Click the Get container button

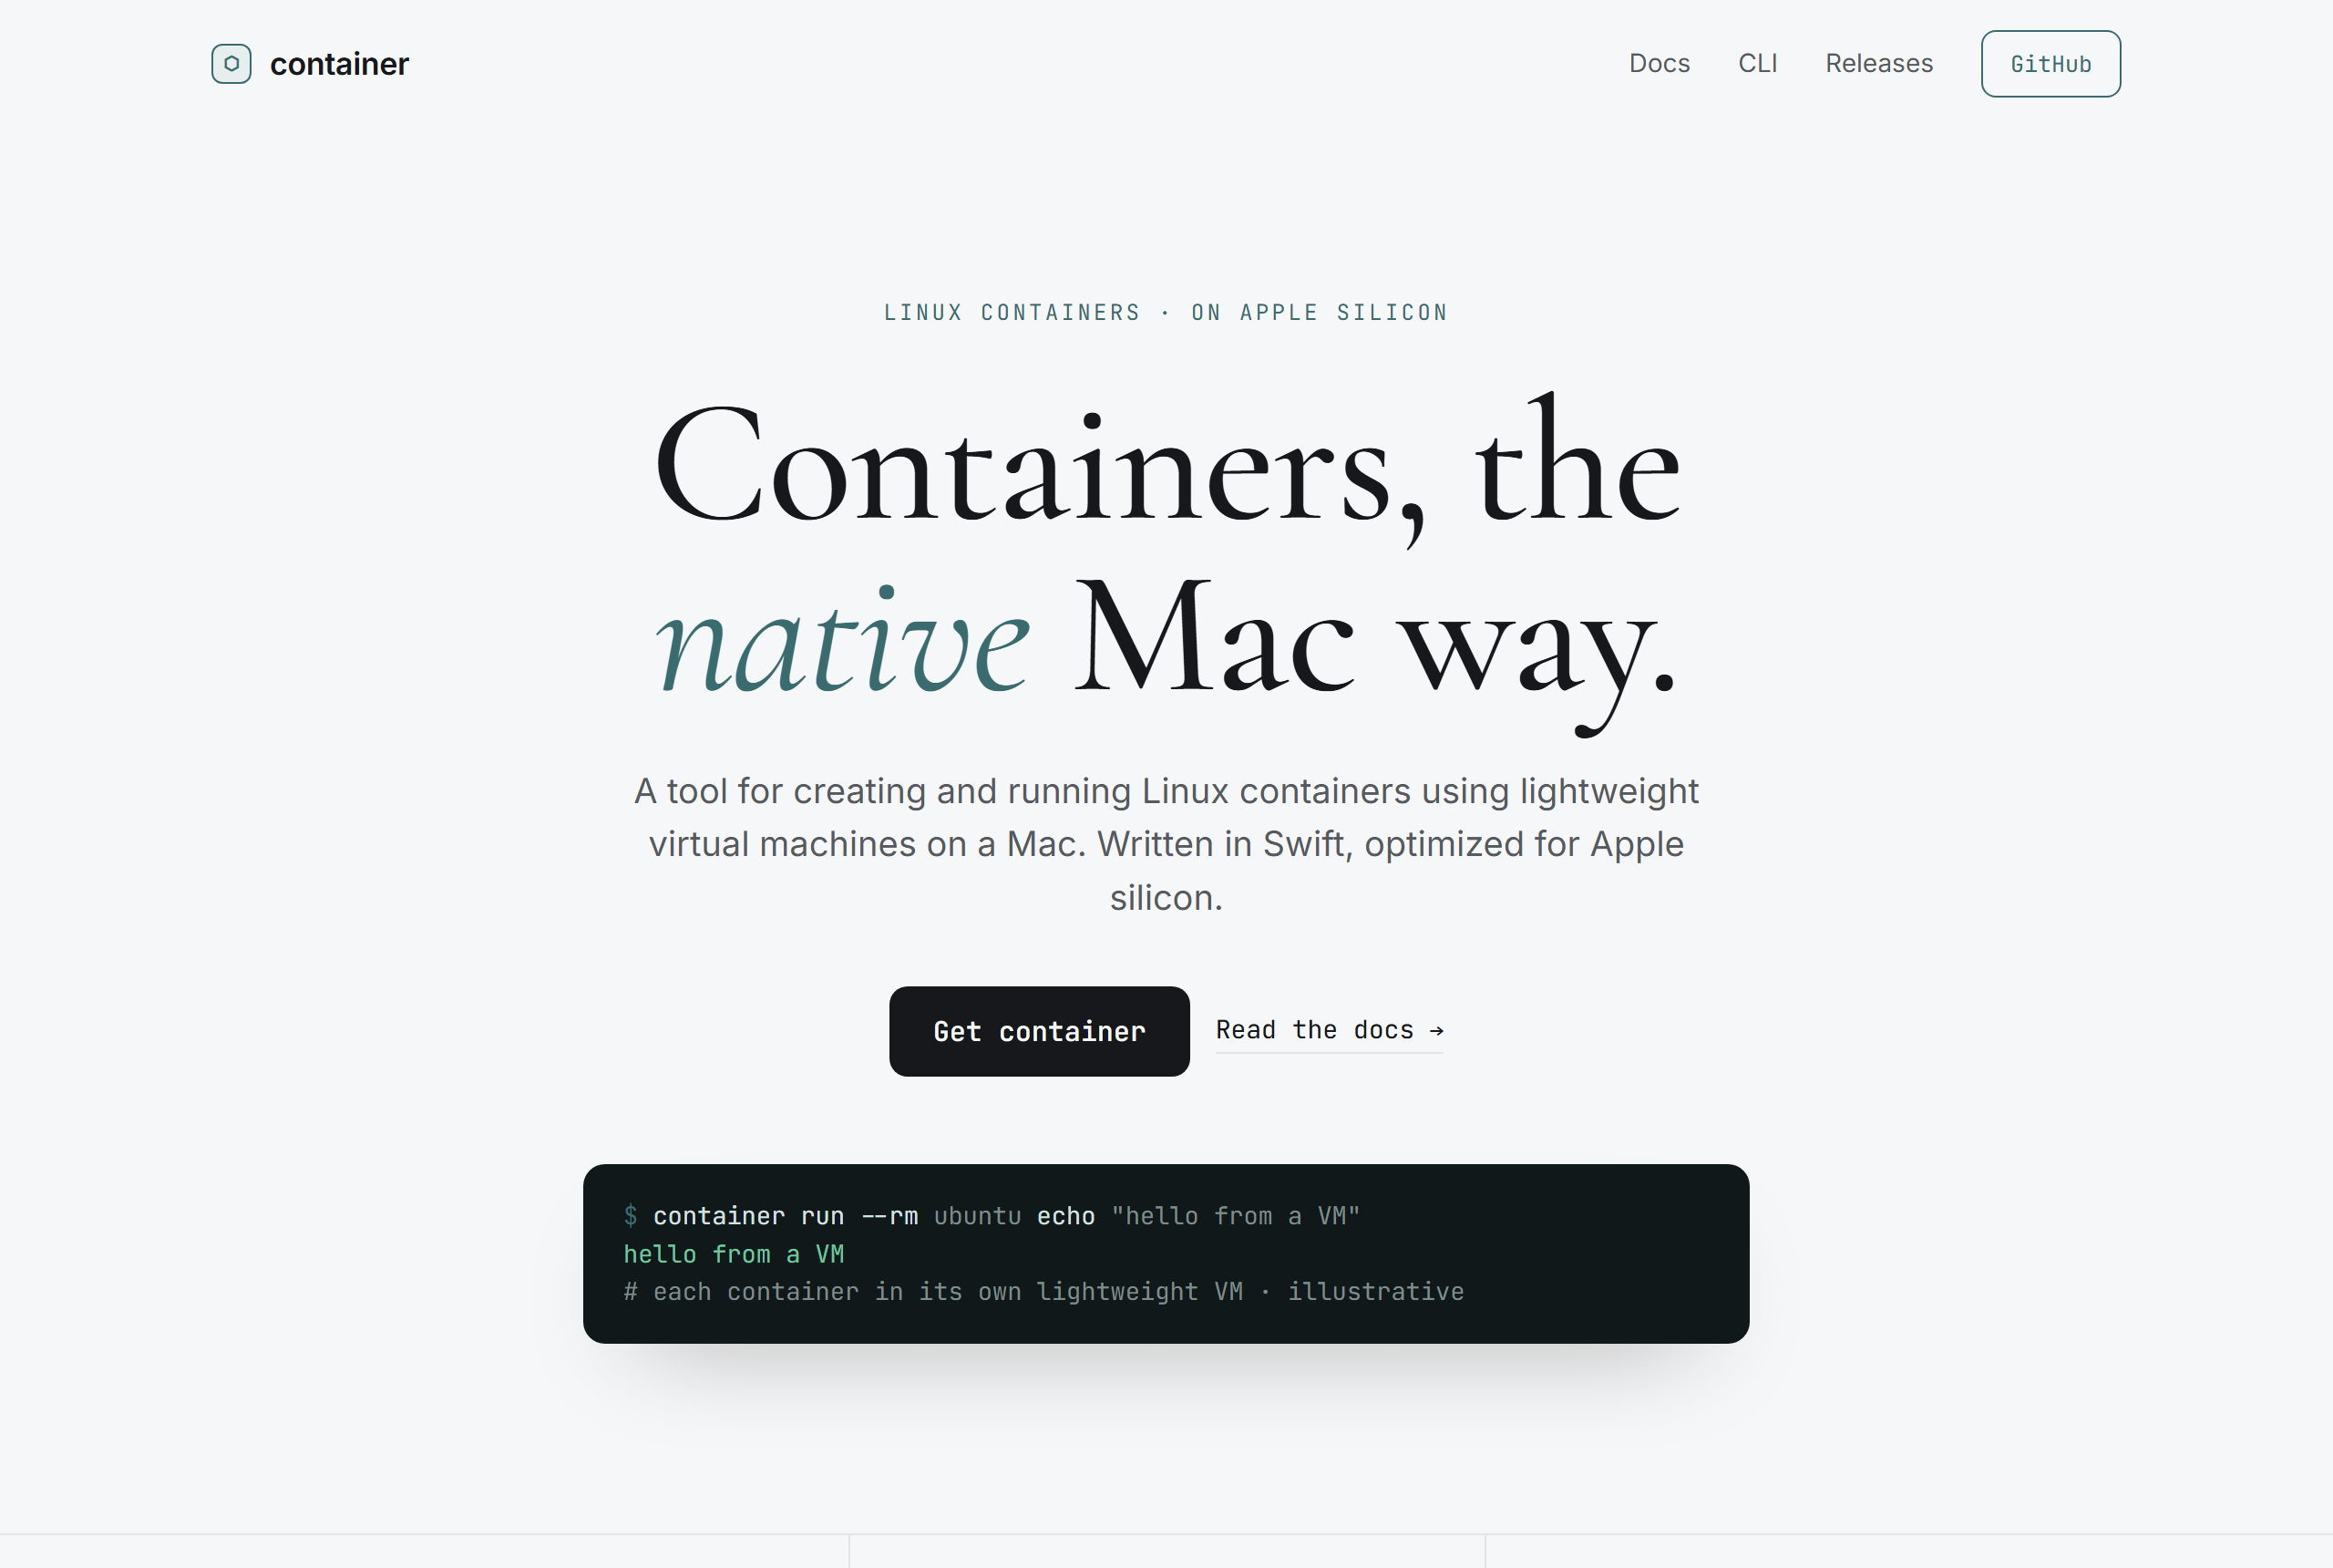(1040, 1031)
